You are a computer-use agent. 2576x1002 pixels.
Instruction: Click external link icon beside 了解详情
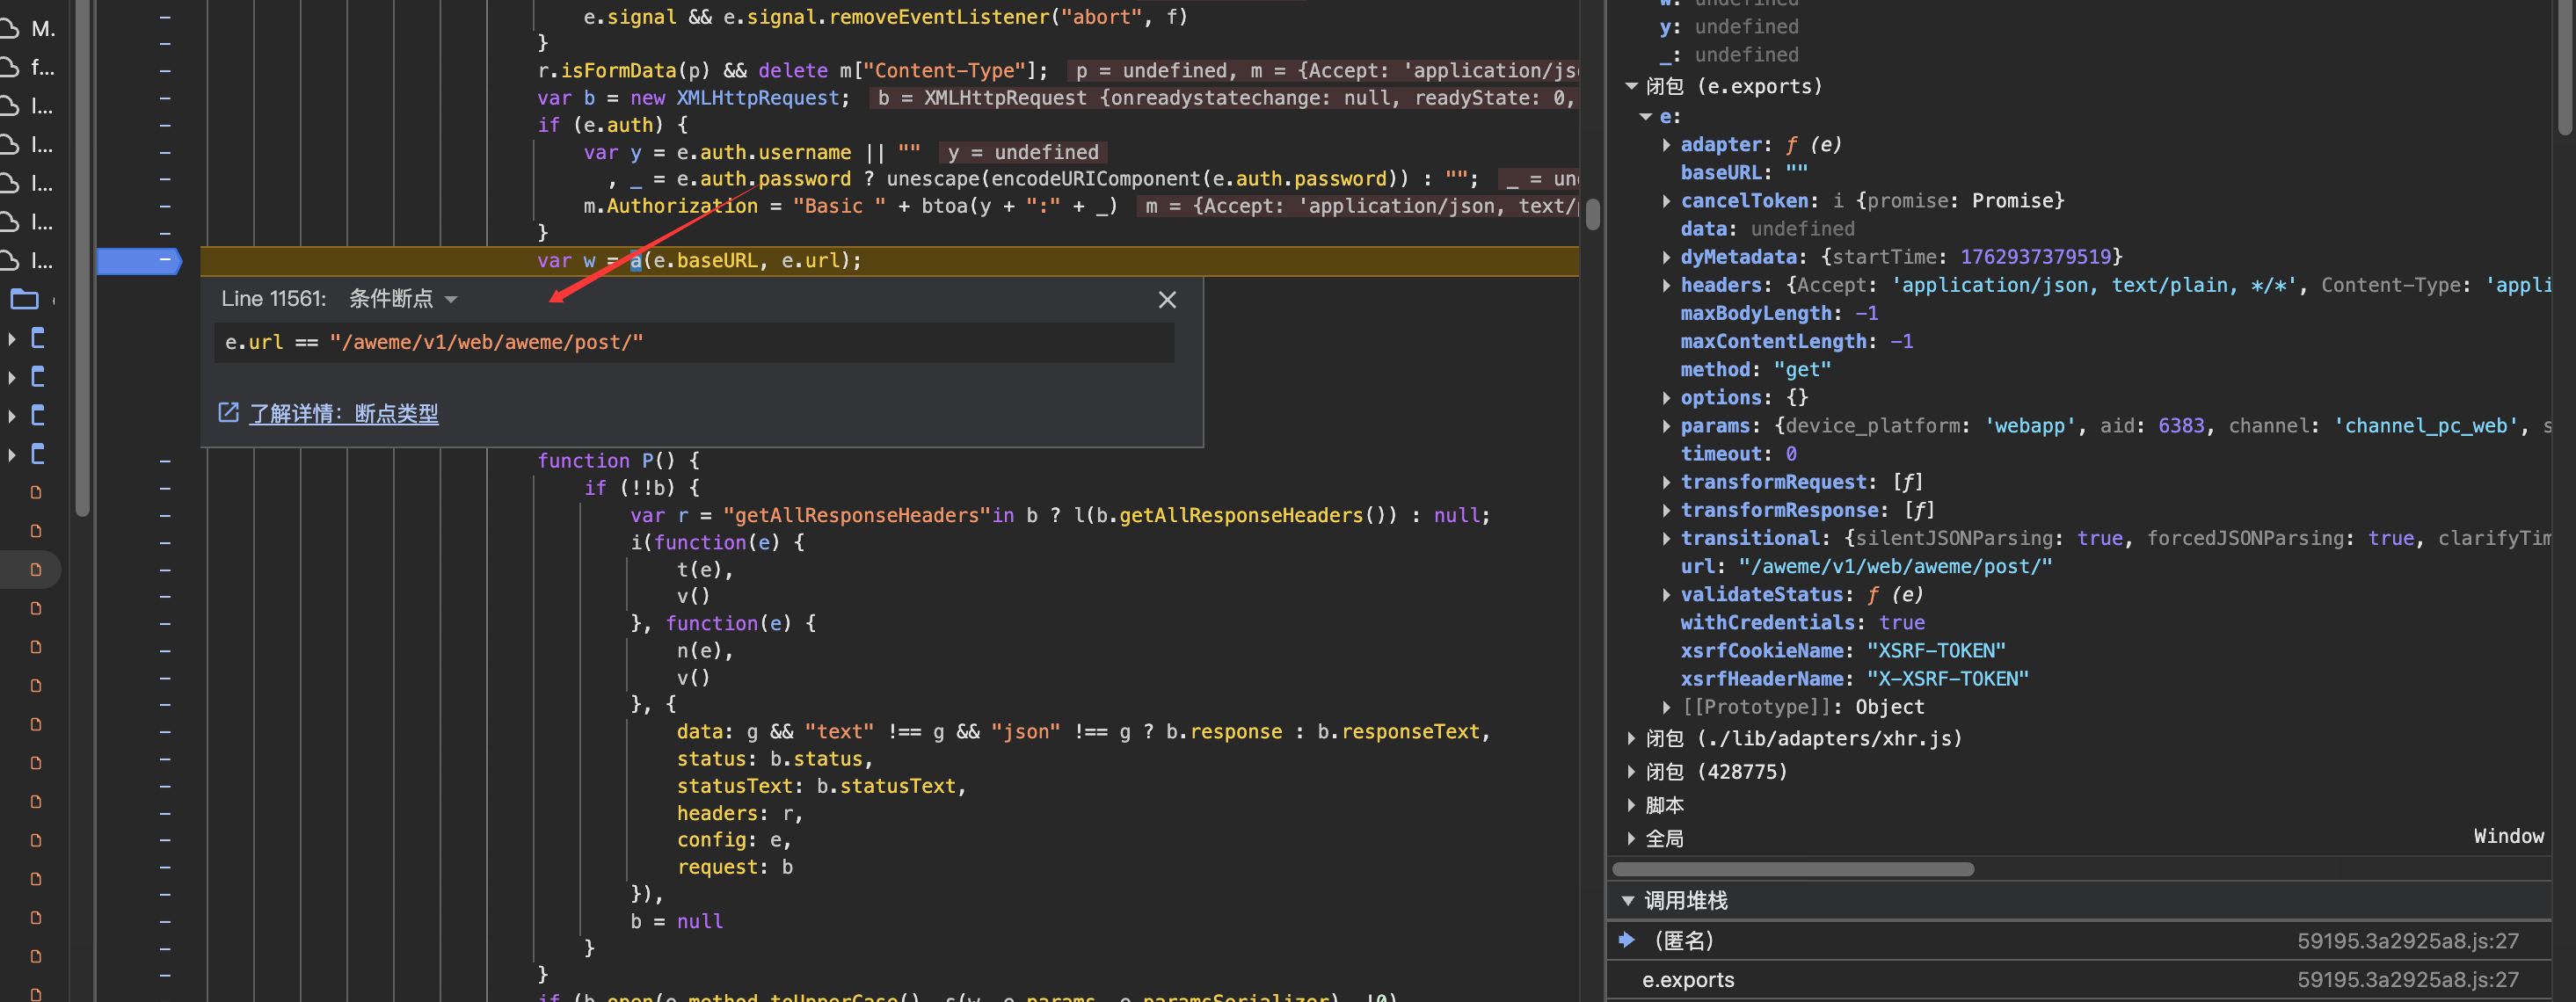pos(229,413)
